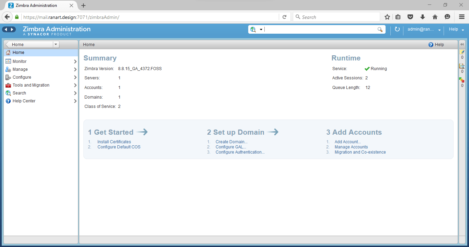Screen dimensions: 469x247
Task: Open Add Account... link
Action: [x=348, y=142]
